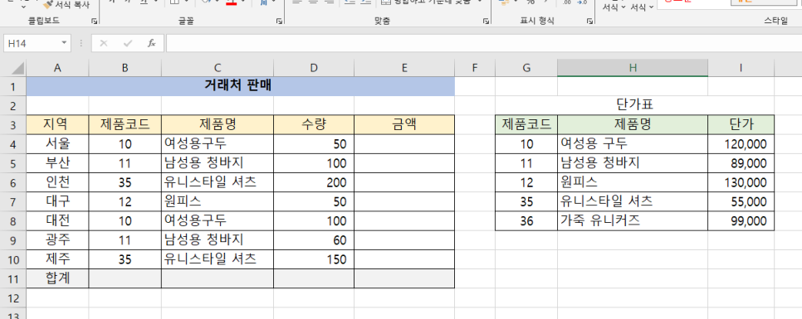The width and height of the screenshot is (802, 319).
Task: Open the 표시 형식 group dialog launcher
Action: tap(589, 22)
